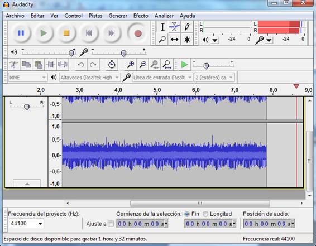The width and height of the screenshot is (316, 246).
Task: Open the Altavoces output device dropdown
Action: click(x=90, y=78)
